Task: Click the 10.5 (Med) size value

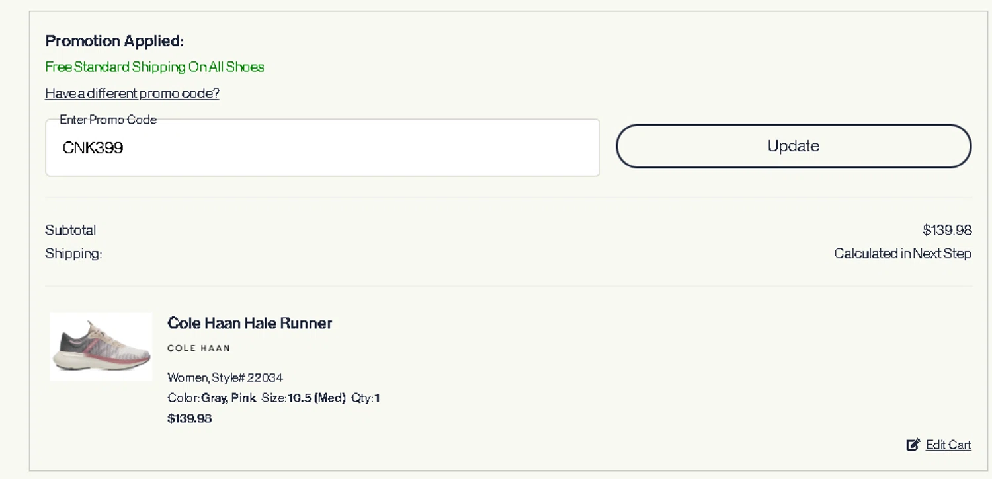Action: click(x=317, y=398)
